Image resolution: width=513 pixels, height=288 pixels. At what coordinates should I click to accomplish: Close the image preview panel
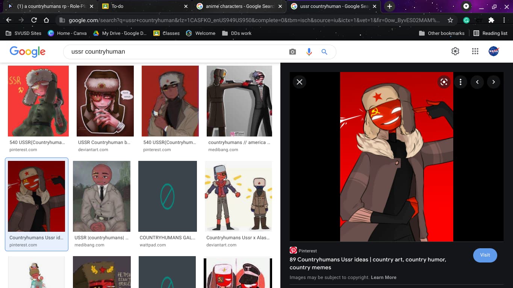[x=300, y=82]
